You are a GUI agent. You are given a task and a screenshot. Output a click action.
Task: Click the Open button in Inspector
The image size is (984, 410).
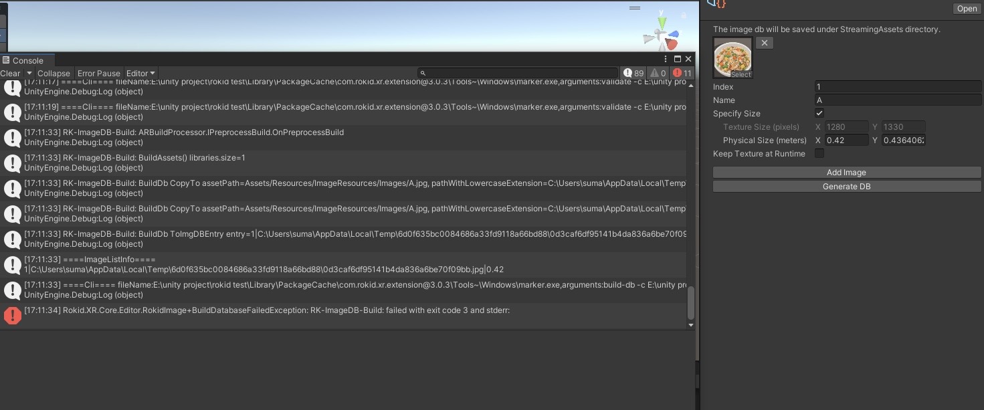click(967, 9)
